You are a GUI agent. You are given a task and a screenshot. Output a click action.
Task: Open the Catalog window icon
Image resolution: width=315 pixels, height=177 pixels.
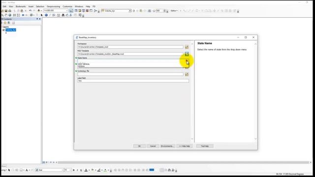[80, 11]
